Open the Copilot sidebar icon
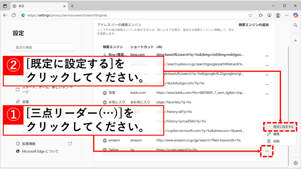 point(295,15)
